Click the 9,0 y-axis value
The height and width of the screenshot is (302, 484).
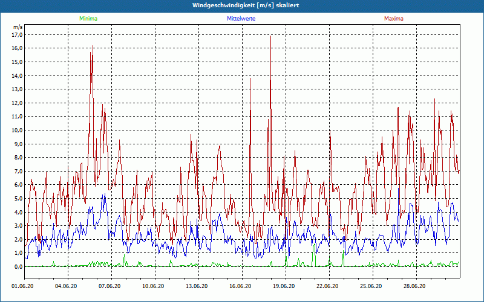click(x=19, y=144)
